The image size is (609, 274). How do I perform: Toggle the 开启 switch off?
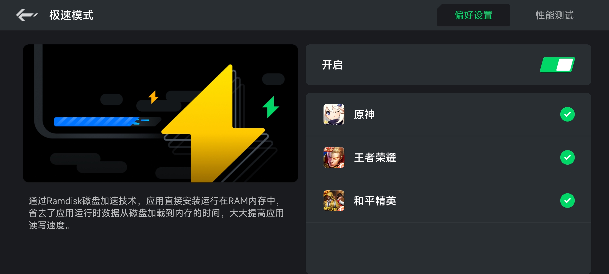[557, 65]
